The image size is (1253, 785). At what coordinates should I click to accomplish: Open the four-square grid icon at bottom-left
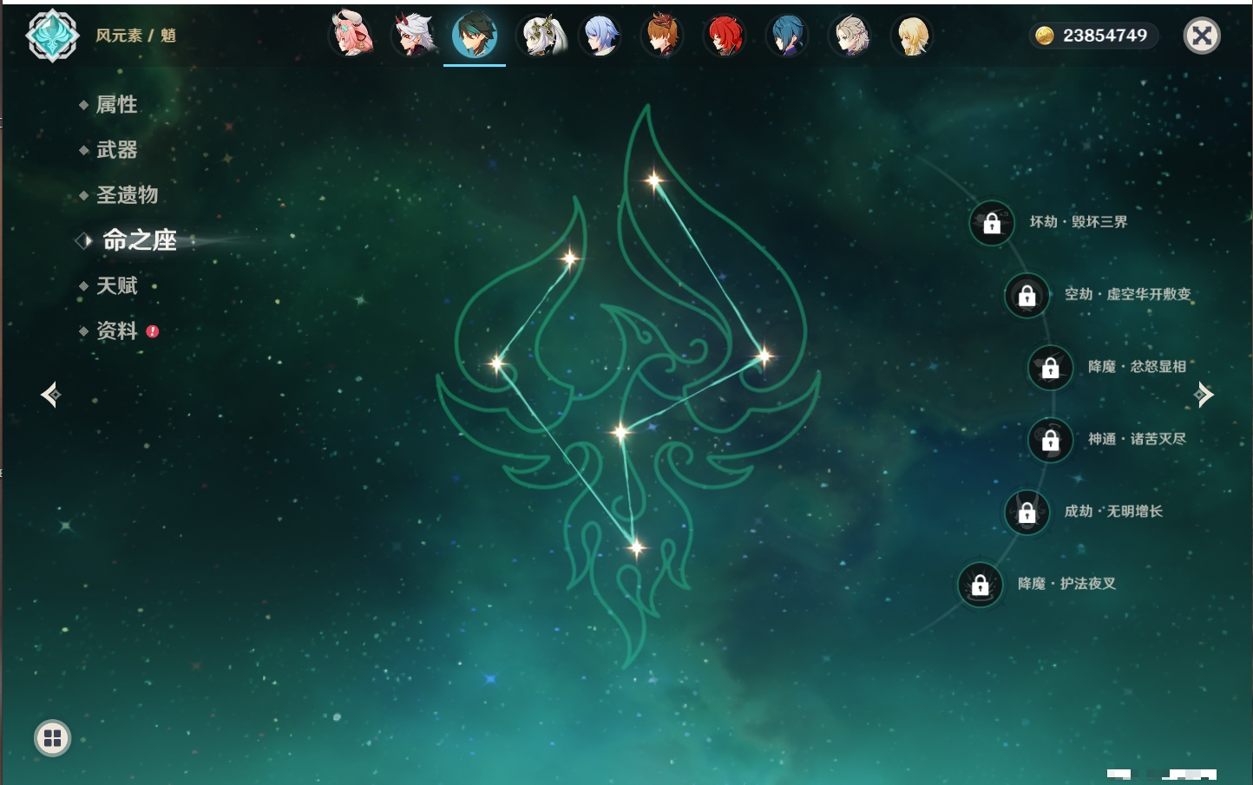click(52, 738)
